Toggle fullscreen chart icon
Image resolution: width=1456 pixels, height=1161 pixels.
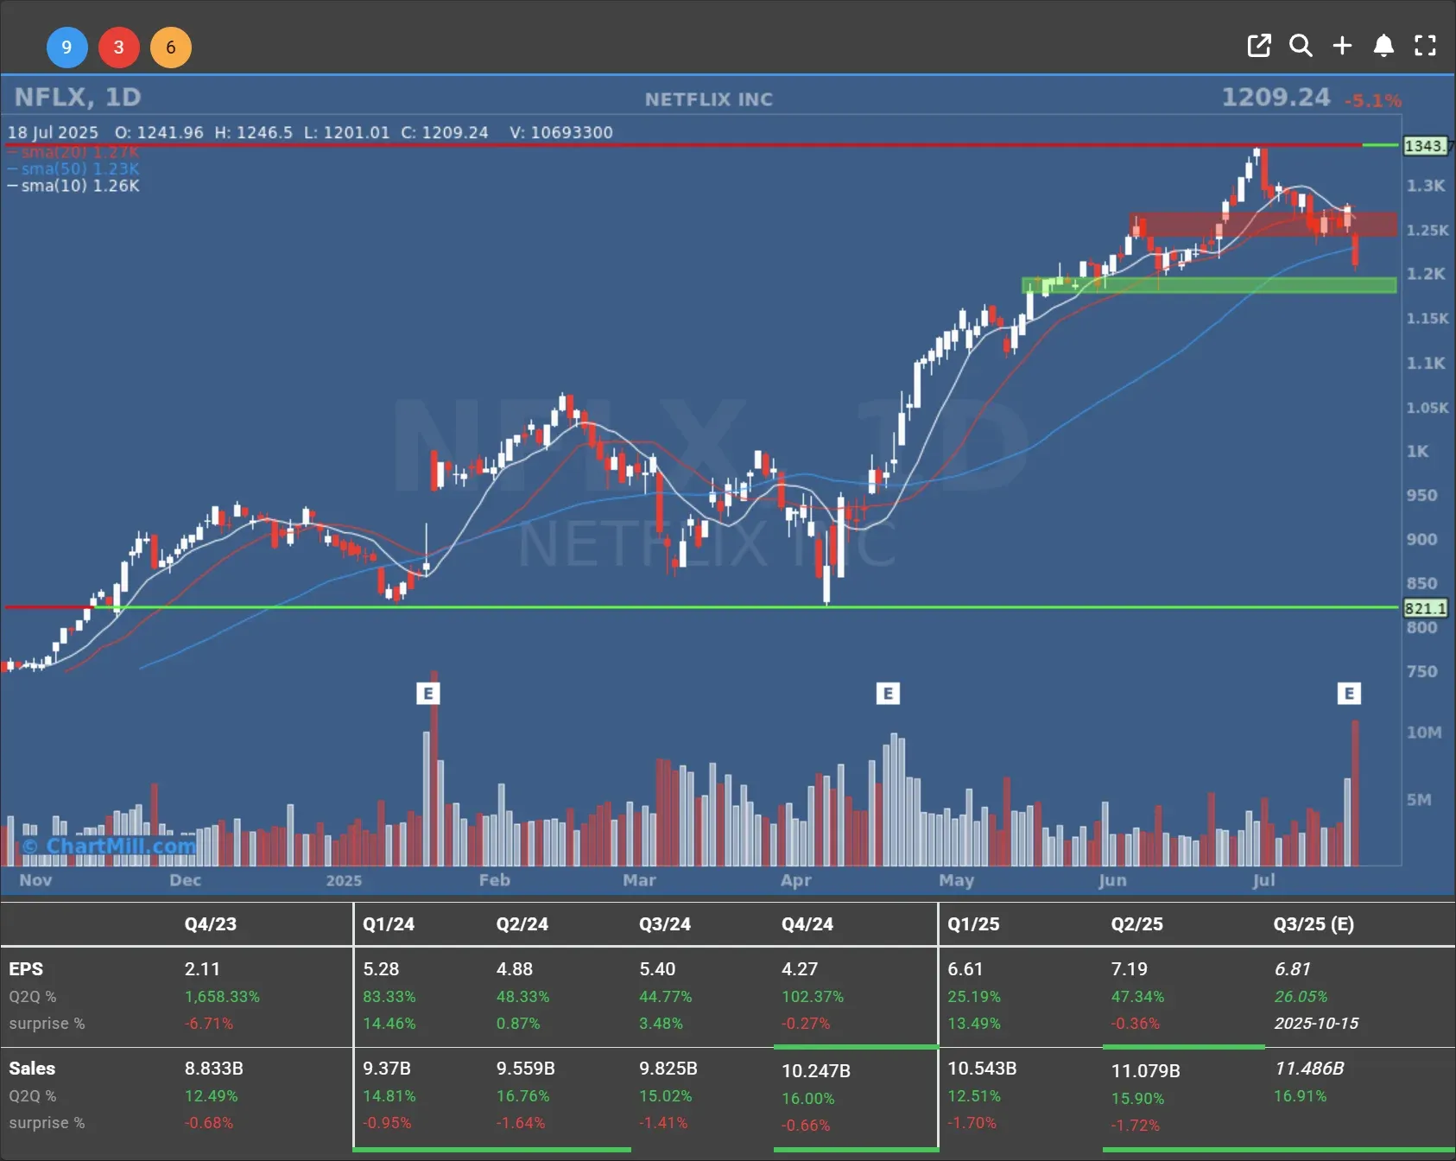(x=1425, y=46)
